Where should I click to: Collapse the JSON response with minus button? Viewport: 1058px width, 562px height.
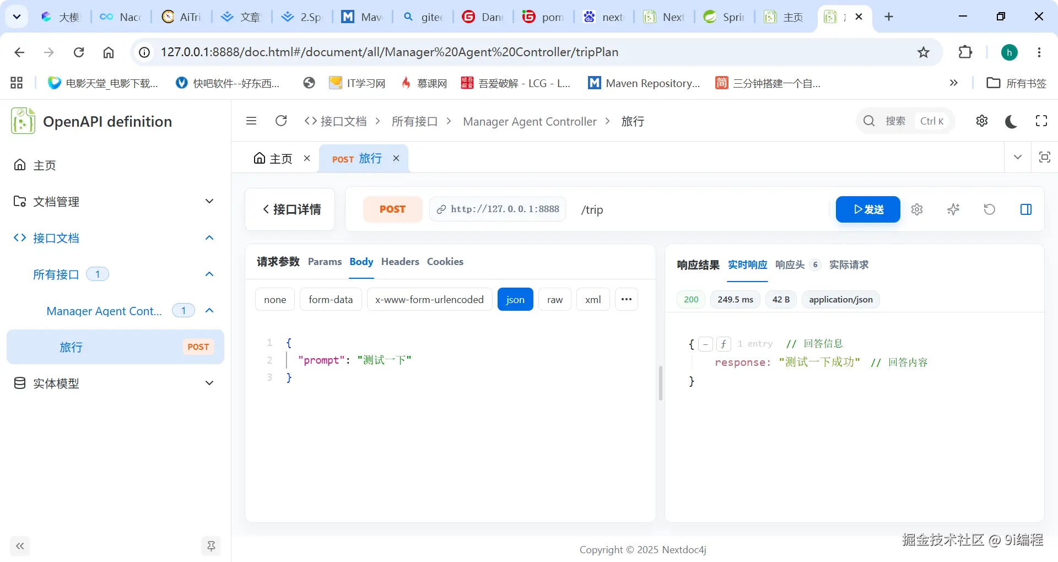pyautogui.click(x=705, y=344)
